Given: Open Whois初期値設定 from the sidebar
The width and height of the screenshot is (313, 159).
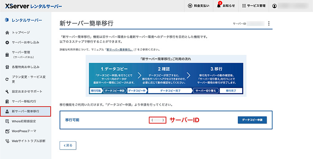Looking at the screenshot, I should tap(24, 121).
